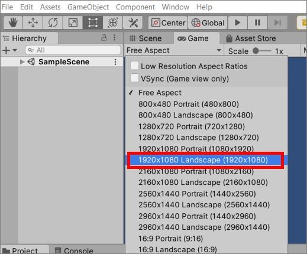
Task: Choose 1280x720 Landscape (1280x720)
Action: pos(206,138)
